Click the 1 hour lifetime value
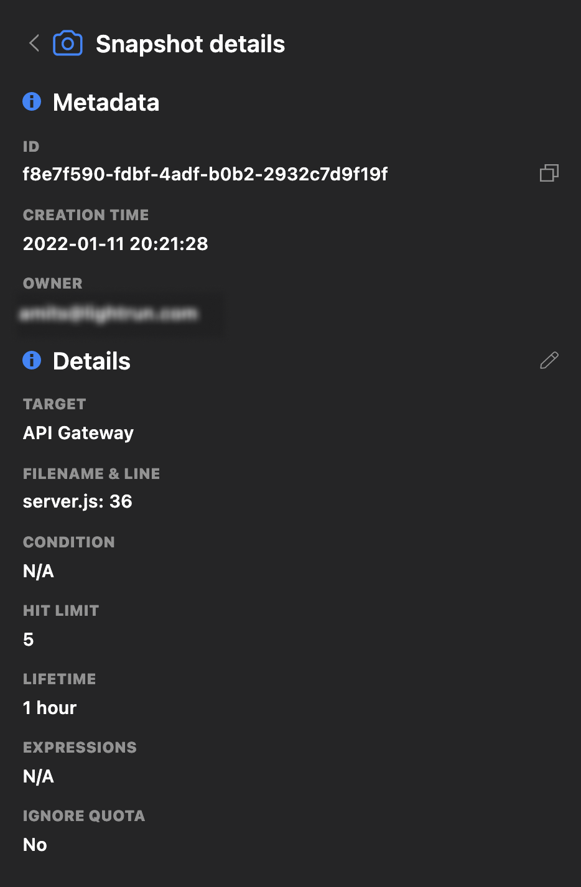Screen dimensions: 581x887 click(50, 708)
